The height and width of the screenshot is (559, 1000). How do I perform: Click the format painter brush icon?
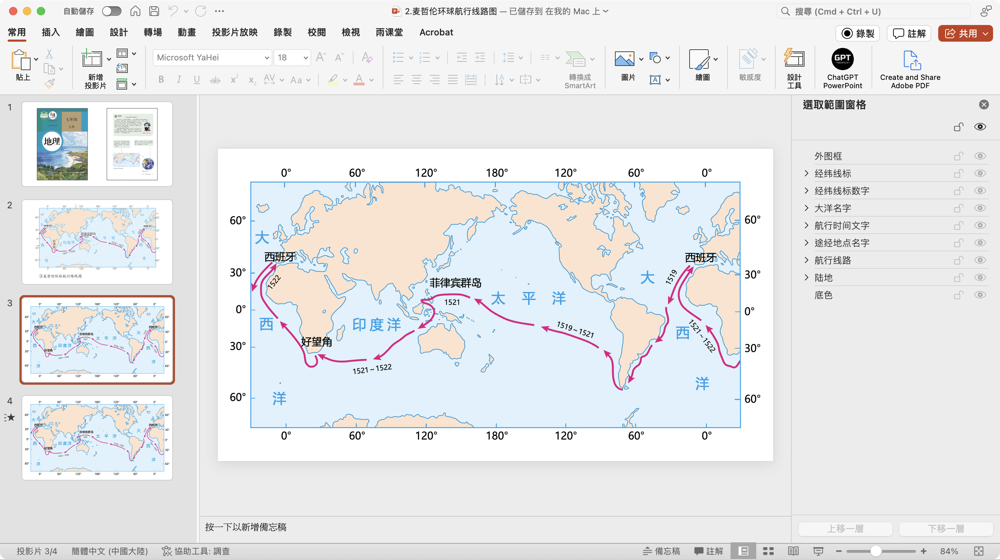coord(50,83)
